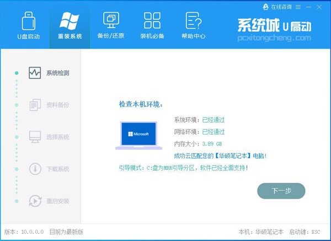Viewport: 331px width, 241px height.
Task: Click the 检查本机环境 heading
Action: [x=141, y=104]
